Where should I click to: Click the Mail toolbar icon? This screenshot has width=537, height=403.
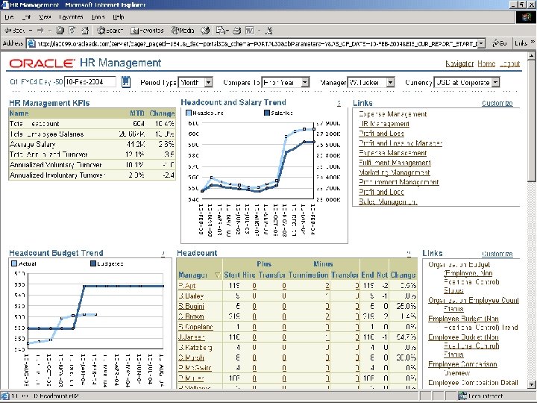pyautogui.click(x=222, y=31)
